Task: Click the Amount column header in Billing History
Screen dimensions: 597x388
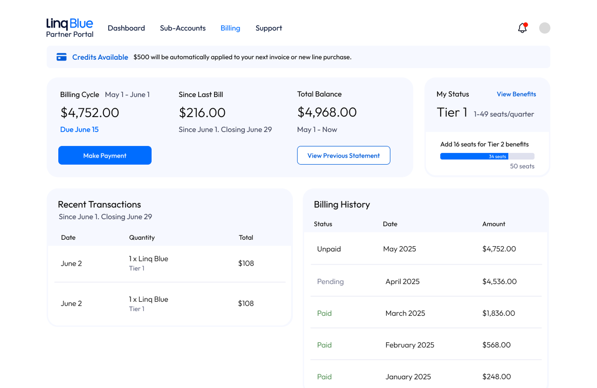Action: click(x=494, y=224)
